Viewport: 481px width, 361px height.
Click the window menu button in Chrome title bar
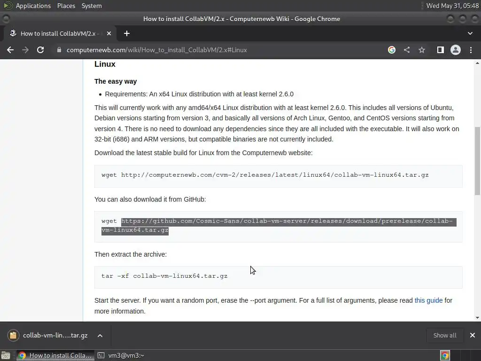point(6,19)
